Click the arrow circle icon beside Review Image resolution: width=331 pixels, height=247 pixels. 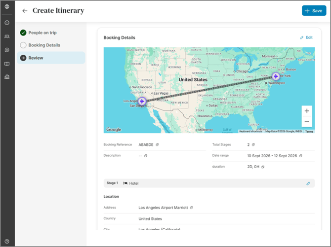coord(23,58)
